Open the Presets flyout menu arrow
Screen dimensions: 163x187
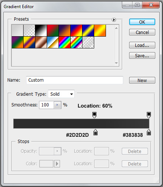(114, 20)
